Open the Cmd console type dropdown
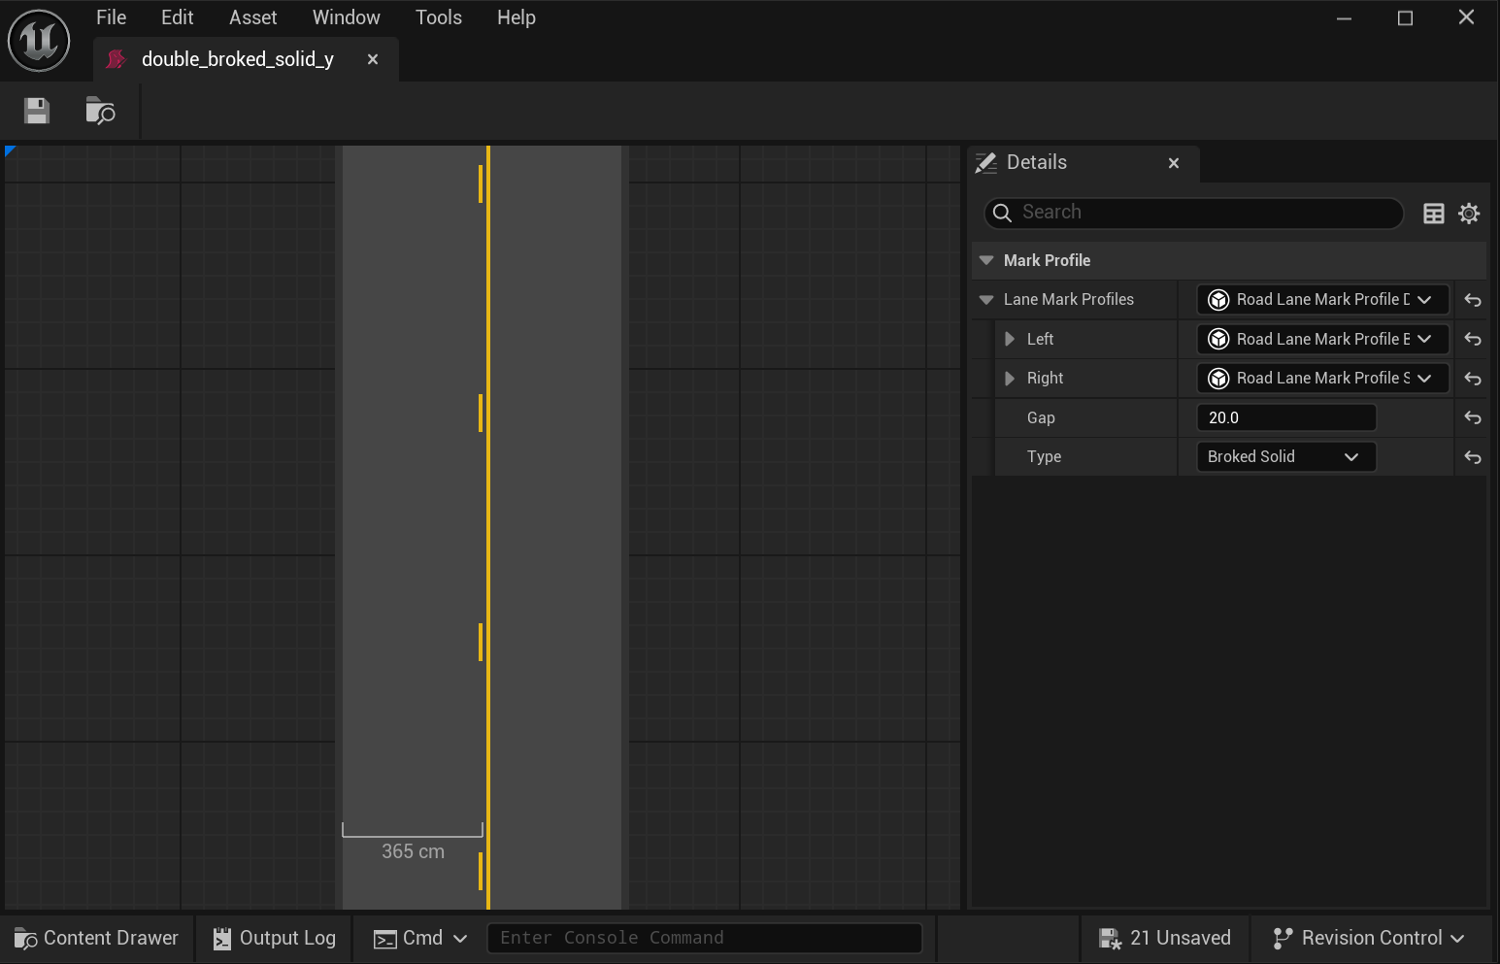The width and height of the screenshot is (1500, 964). 421,938
